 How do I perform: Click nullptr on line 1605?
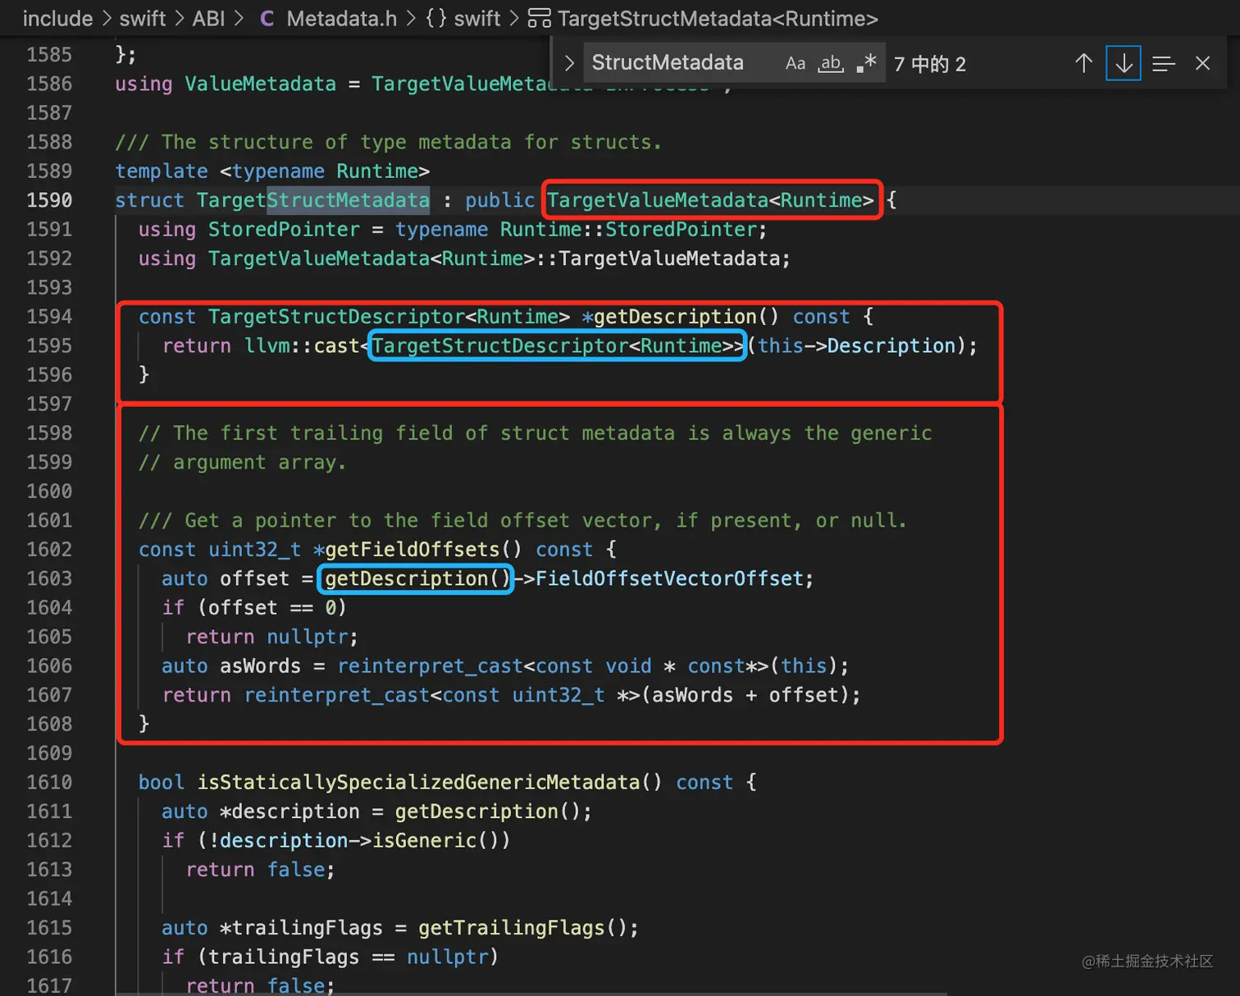pos(308,637)
